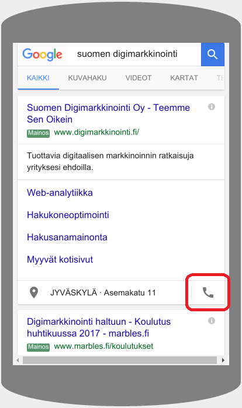Open info icon for marbles.fi ad
242x408 pixels.
coord(212,321)
